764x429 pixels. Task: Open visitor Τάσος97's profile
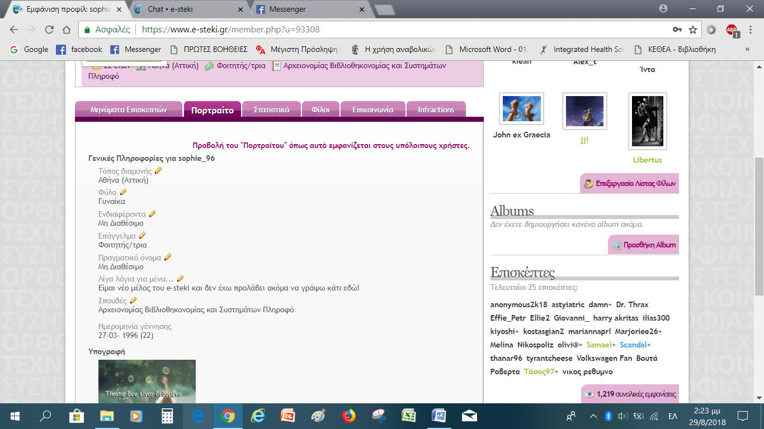pos(539,371)
